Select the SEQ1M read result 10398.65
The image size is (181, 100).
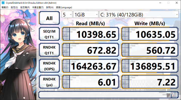point(90,34)
